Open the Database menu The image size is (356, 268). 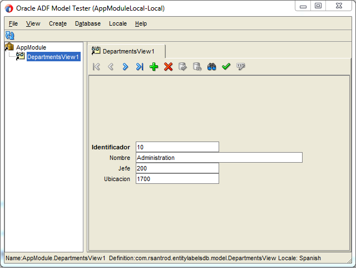88,23
